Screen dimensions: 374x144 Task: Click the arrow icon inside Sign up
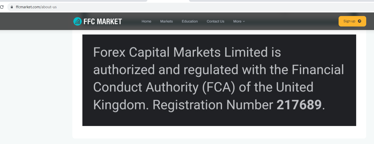pos(359,21)
